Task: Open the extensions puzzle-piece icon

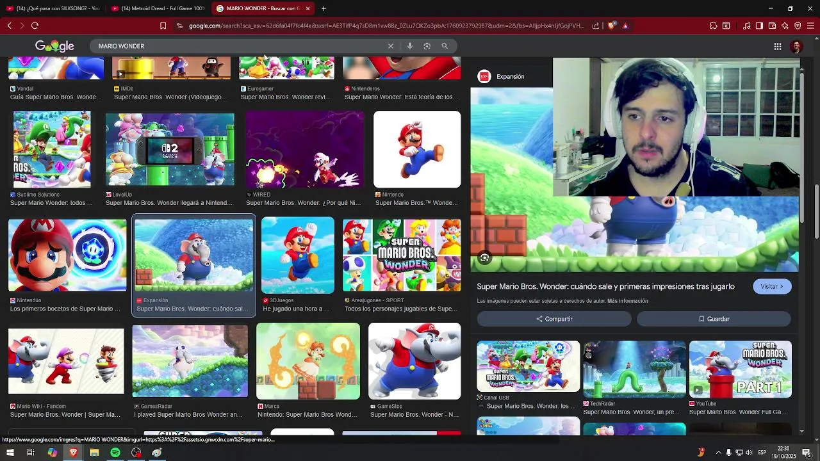Action: tap(713, 26)
